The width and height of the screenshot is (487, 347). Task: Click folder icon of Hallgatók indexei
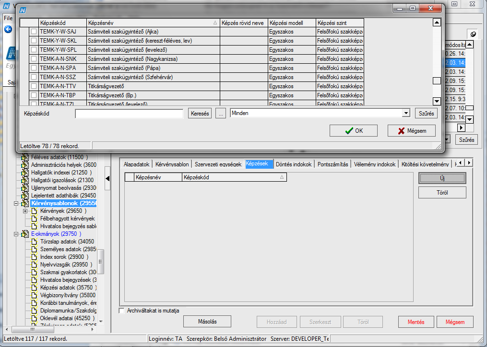tap(25, 173)
